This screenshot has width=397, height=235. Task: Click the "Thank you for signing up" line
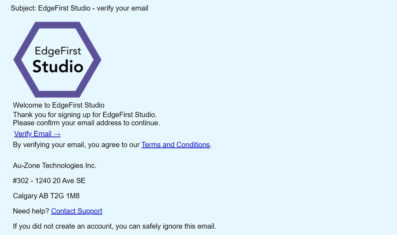tap(85, 115)
